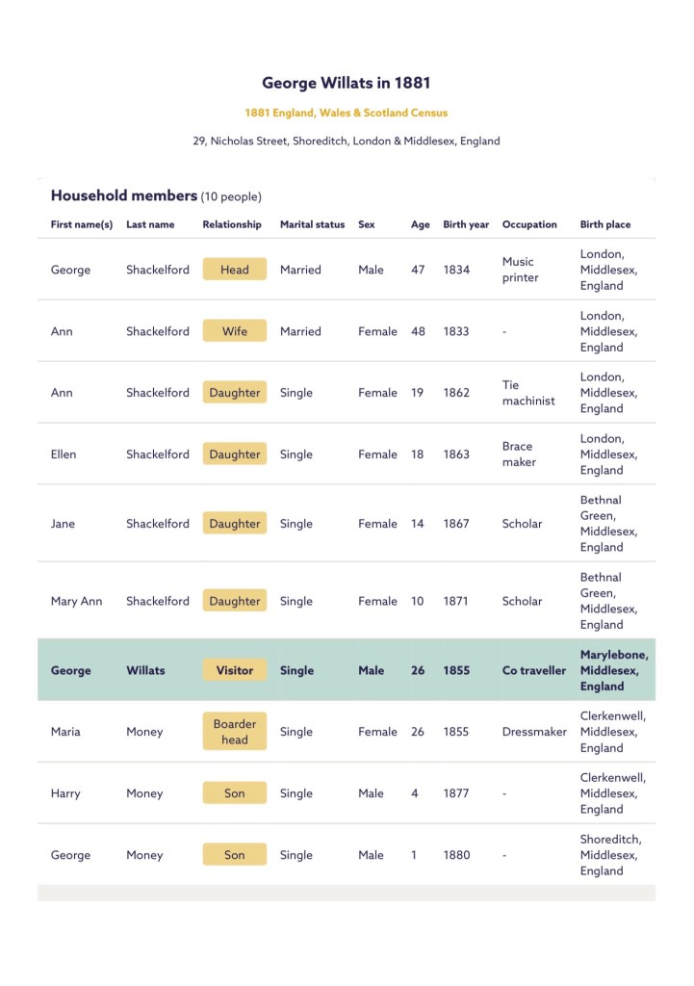This screenshot has width=694, height=986.
Task: Select the Nicholas Street address line
Action: (347, 141)
